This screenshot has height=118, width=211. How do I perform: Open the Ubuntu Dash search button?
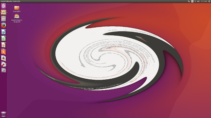pos(4,6)
